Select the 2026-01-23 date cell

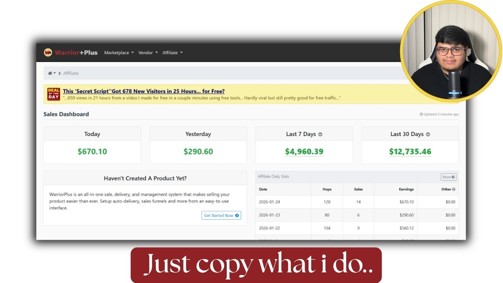270,215
